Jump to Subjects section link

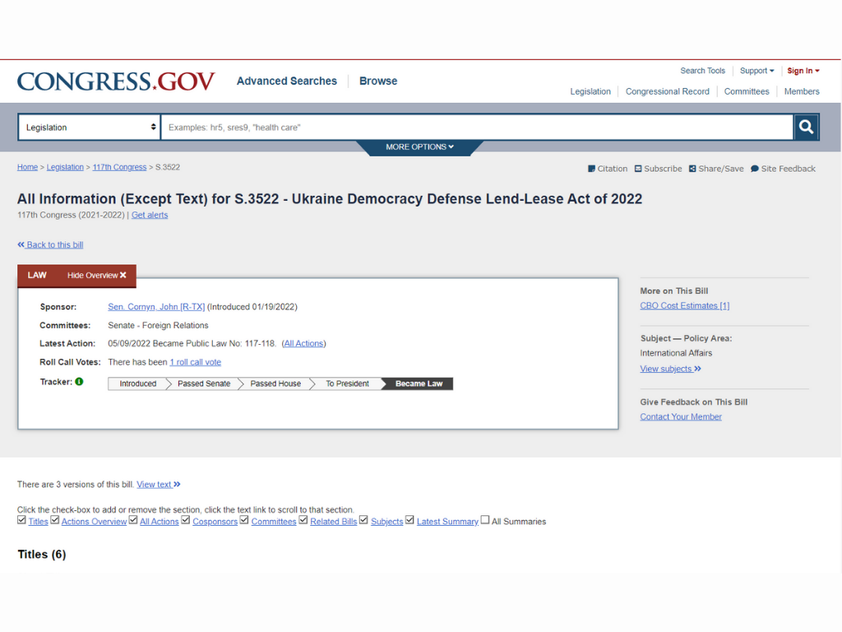[386, 521]
